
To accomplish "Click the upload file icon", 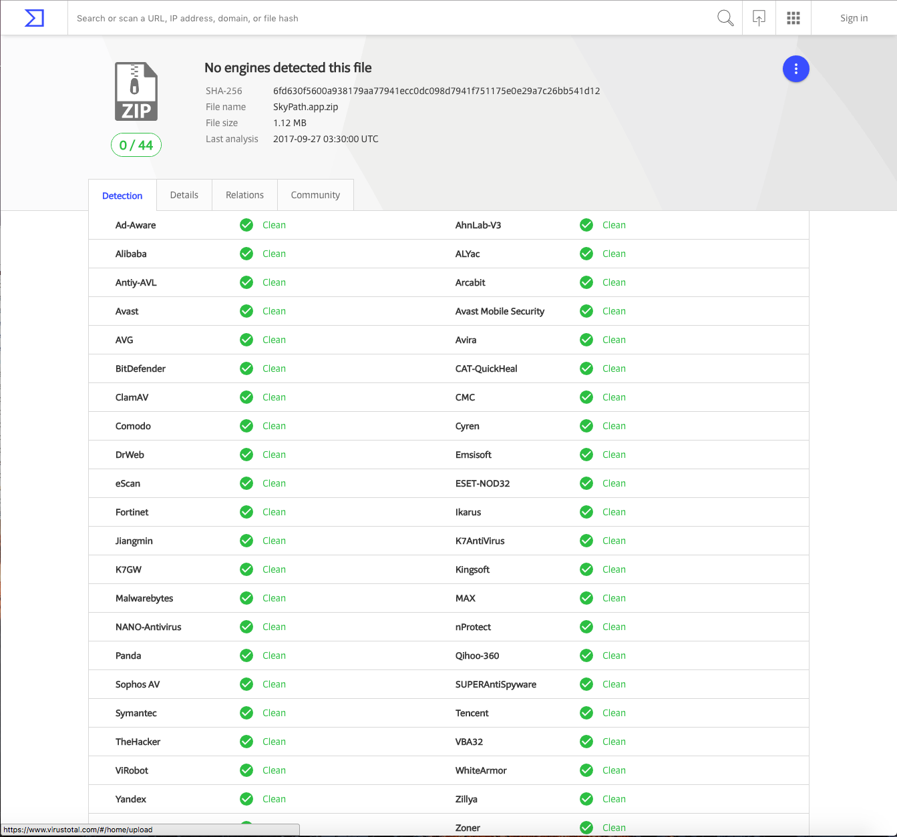I will pyautogui.click(x=759, y=18).
